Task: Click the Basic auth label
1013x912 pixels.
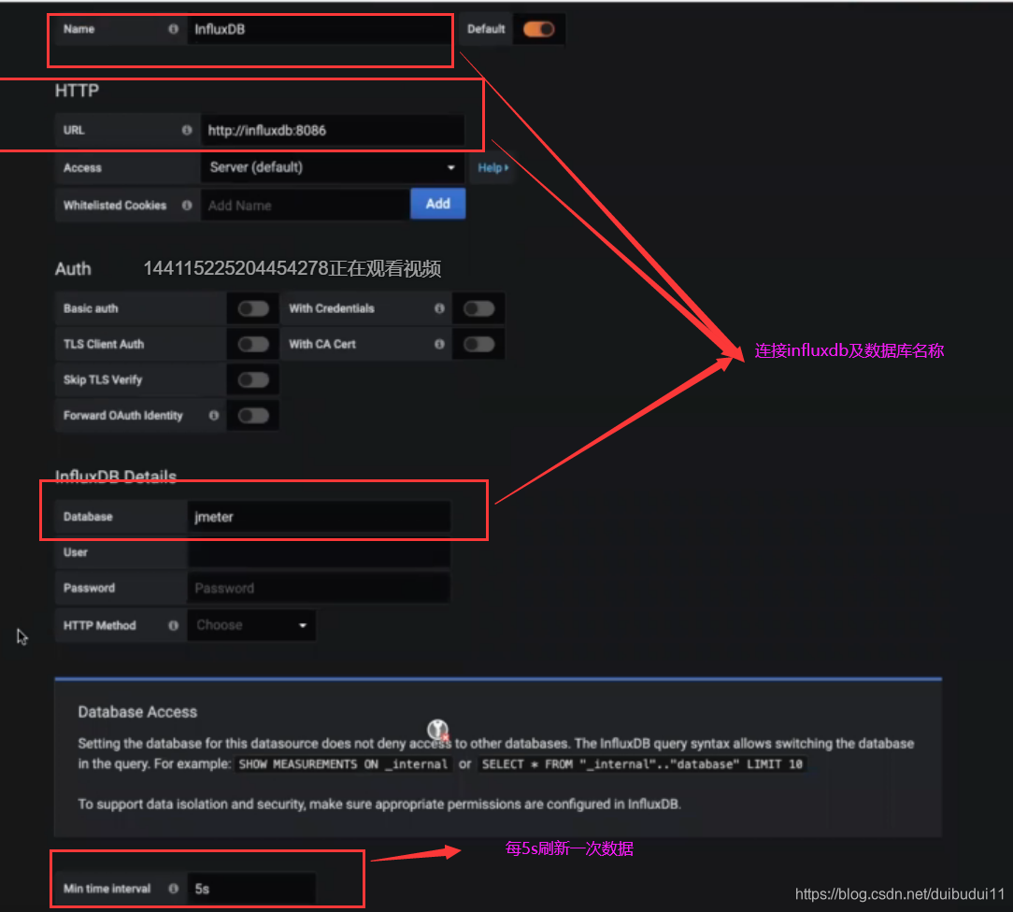Action: 91,308
